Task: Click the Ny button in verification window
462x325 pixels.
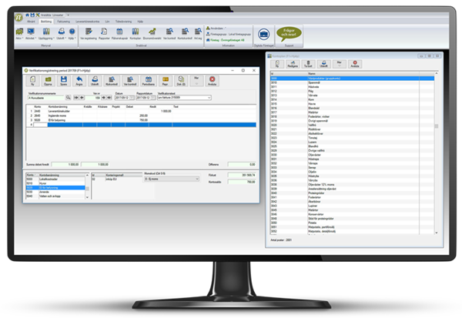Action: click(x=33, y=79)
